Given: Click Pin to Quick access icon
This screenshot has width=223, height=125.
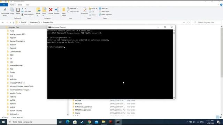Looking at the screenshot, I should [x=5, y=10].
